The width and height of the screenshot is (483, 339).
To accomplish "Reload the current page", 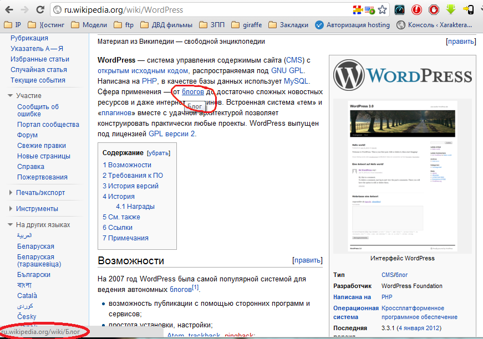I will pyautogui.click(x=40, y=10).
